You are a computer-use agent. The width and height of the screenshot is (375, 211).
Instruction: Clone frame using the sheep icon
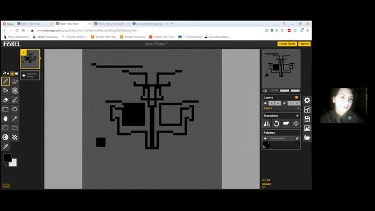click(286, 124)
